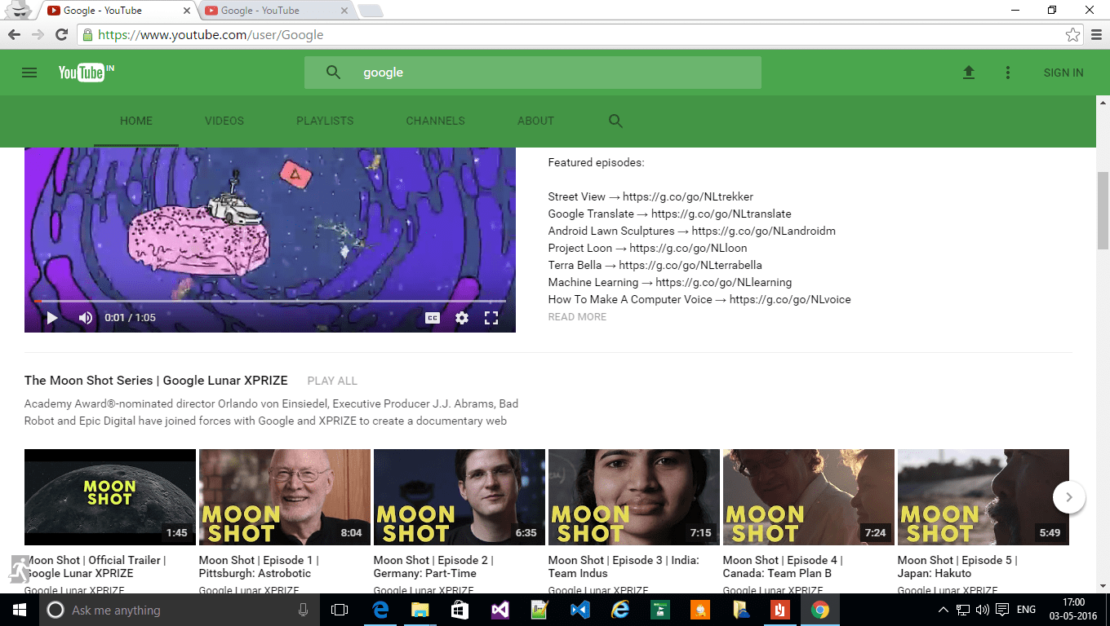1110x626 pixels.
Task: Click the address bar URL
Action: (211, 35)
